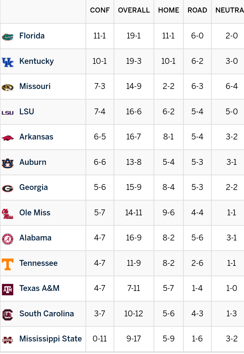The height and width of the screenshot is (354, 244).
Task: Click the Tennessee T logo icon
Action: pyautogui.click(x=7, y=264)
